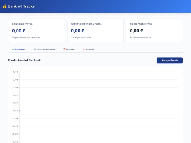The width and height of the screenshot is (191, 143).
Task: Select the Picks Pendientes label
Action: [141, 24]
